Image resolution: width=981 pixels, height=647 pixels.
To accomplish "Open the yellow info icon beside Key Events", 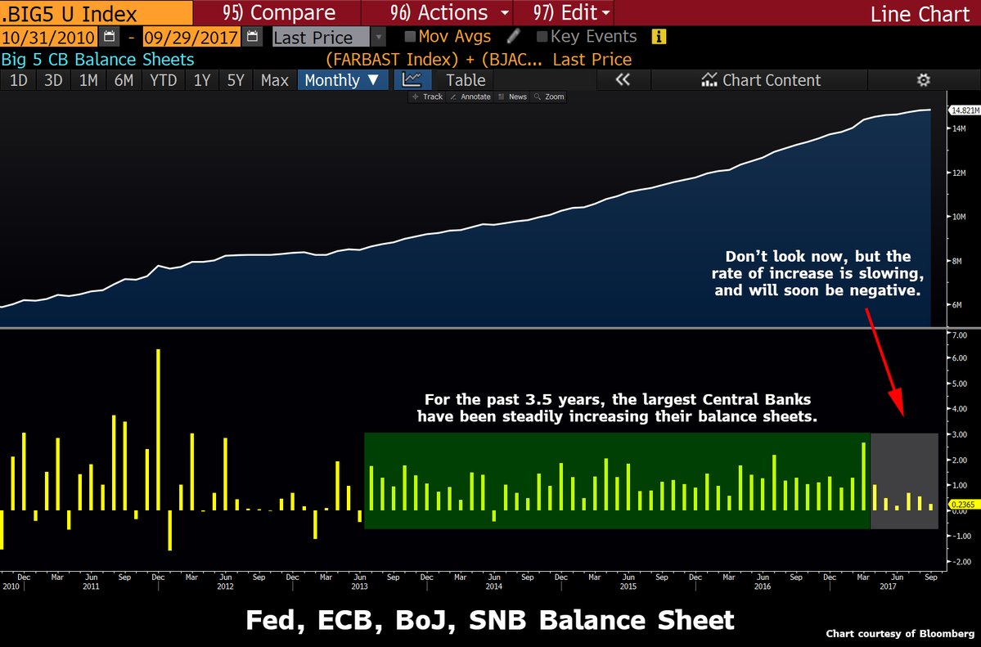I will (x=658, y=37).
